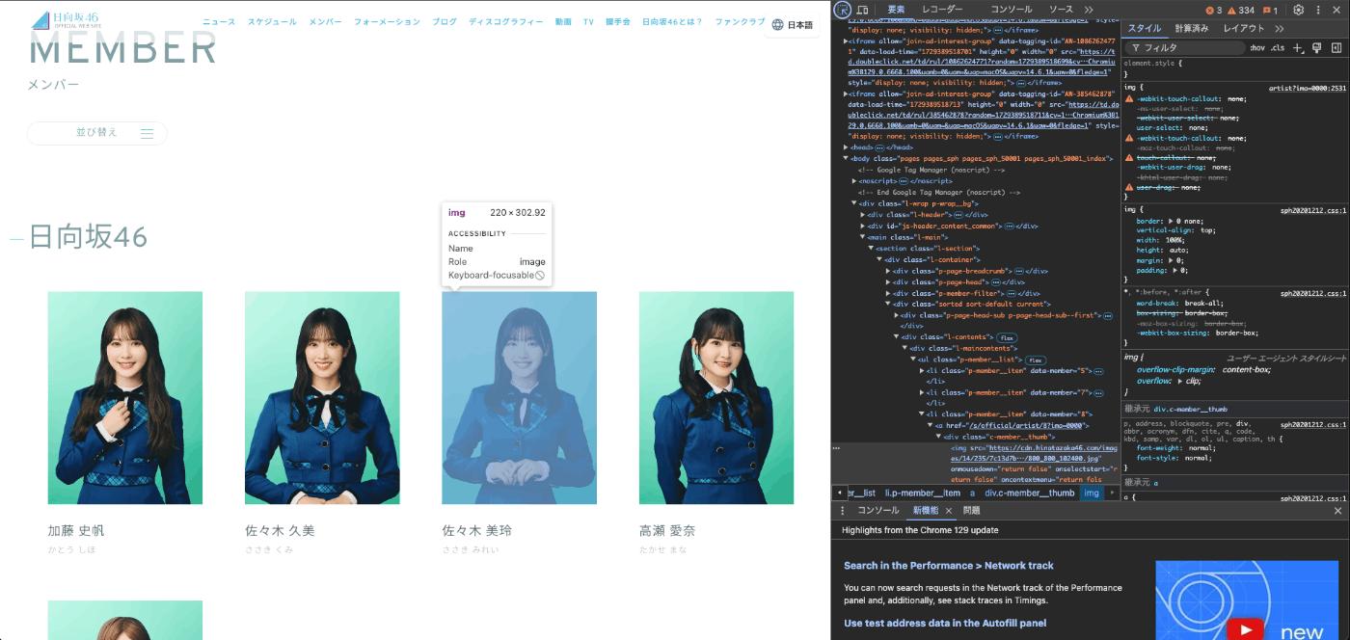The image size is (1350, 640).
Task: Select the レイアウト layout tab
Action: (1244, 29)
